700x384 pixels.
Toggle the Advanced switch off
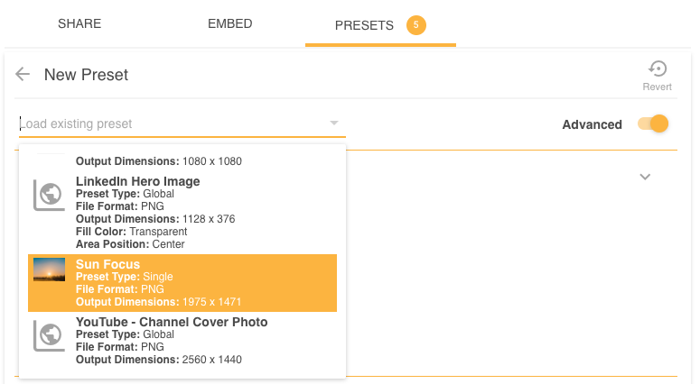point(653,124)
